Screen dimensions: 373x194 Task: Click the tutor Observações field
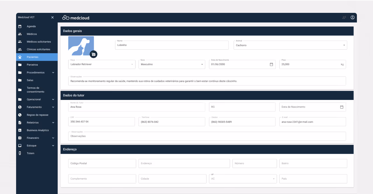coord(207,136)
